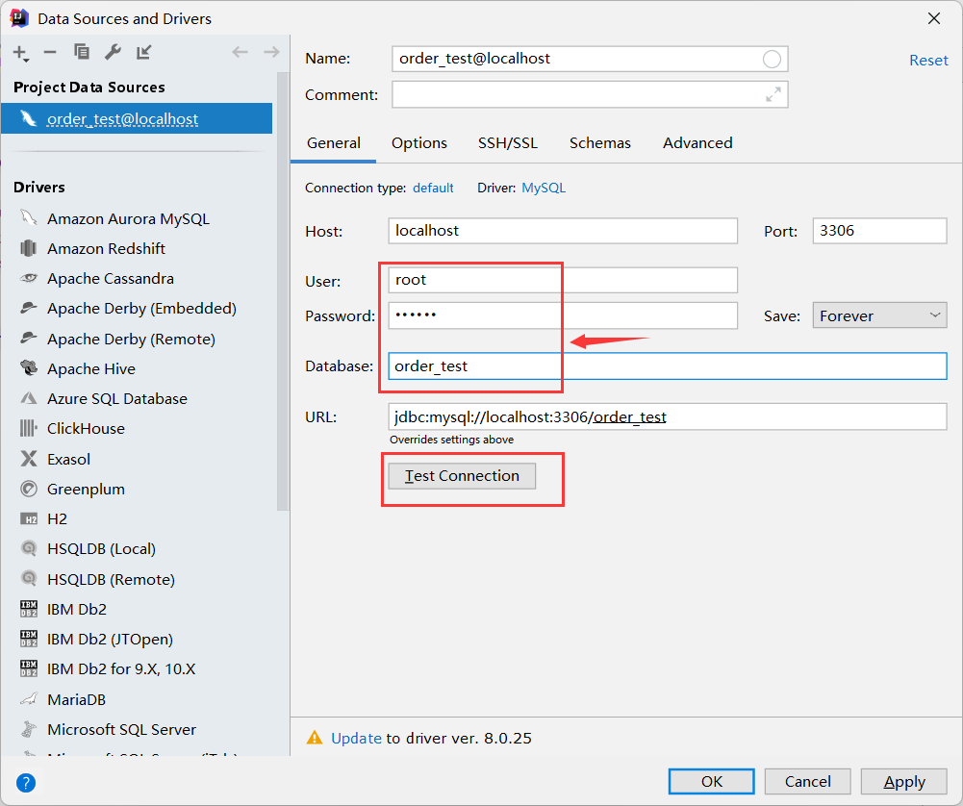Click the Apply button

click(x=904, y=781)
